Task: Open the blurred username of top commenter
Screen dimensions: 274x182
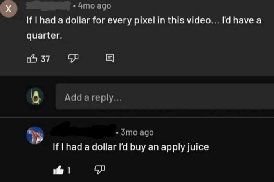Action: click(x=49, y=6)
